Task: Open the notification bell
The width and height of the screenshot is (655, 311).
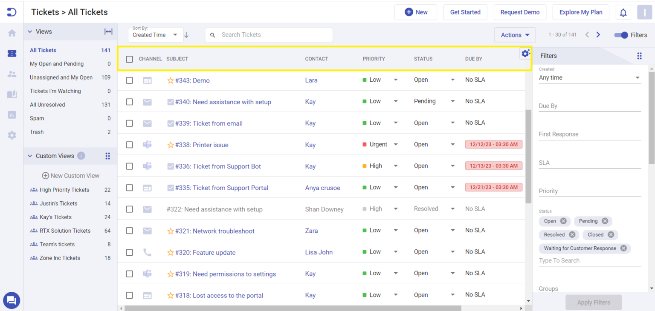Action: (623, 12)
